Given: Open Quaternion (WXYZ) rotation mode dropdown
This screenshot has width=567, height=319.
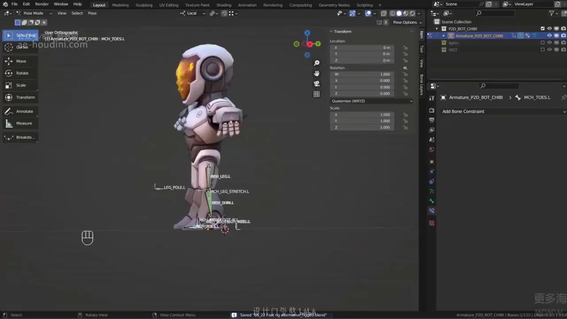Looking at the screenshot, I should (372, 101).
